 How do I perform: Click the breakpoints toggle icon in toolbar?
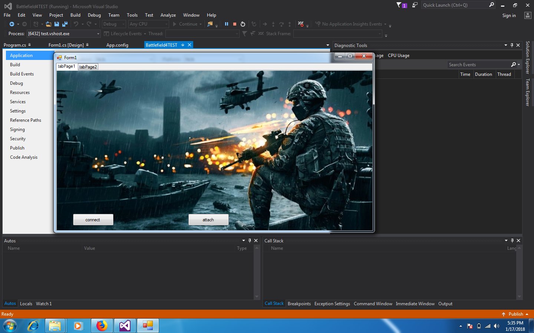(301, 24)
